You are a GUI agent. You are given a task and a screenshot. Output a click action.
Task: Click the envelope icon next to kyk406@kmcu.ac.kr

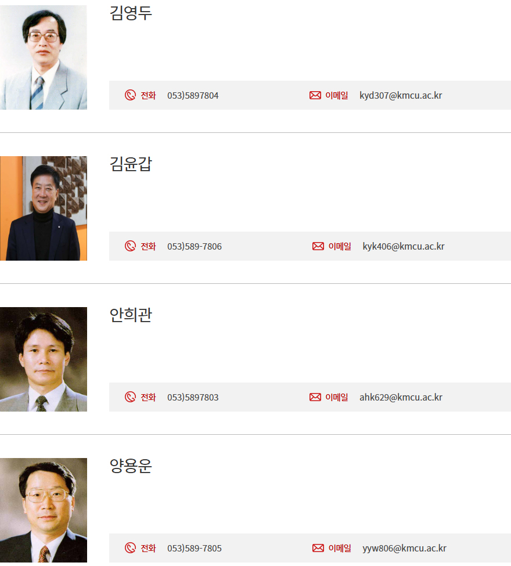click(318, 246)
